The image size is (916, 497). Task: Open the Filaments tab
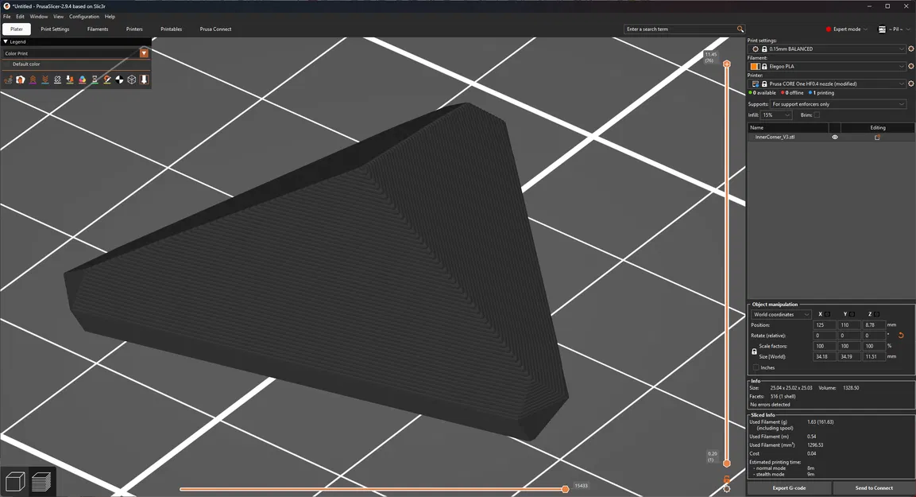pyautogui.click(x=98, y=29)
